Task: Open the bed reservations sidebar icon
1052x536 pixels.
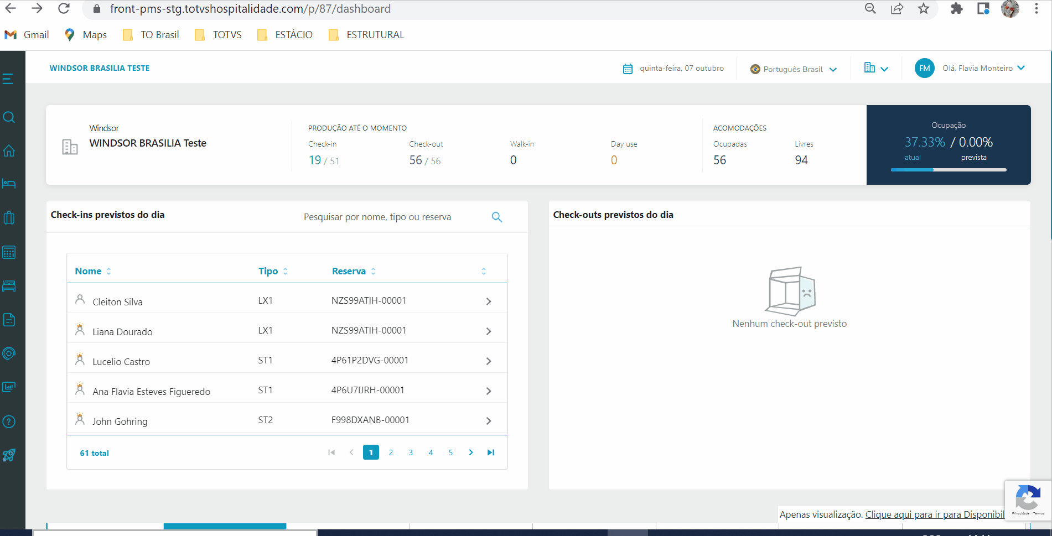Action: coord(9,184)
